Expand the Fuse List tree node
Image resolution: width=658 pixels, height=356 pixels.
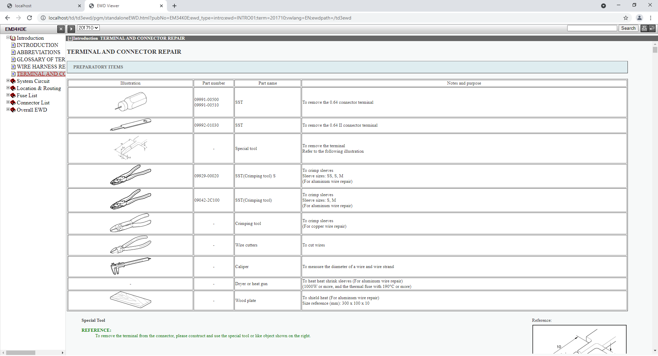[x=8, y=95]
